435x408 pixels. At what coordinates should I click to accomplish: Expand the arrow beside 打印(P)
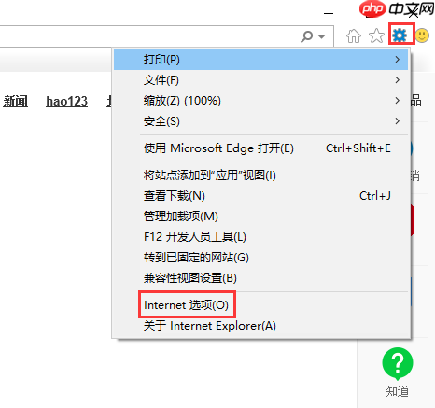coord(398,60)
